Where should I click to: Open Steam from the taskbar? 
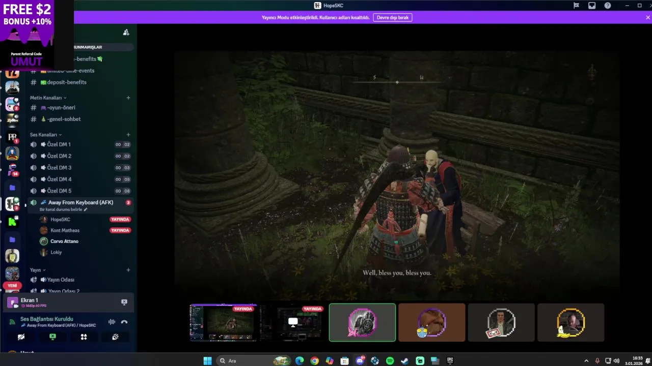(404, 360)
